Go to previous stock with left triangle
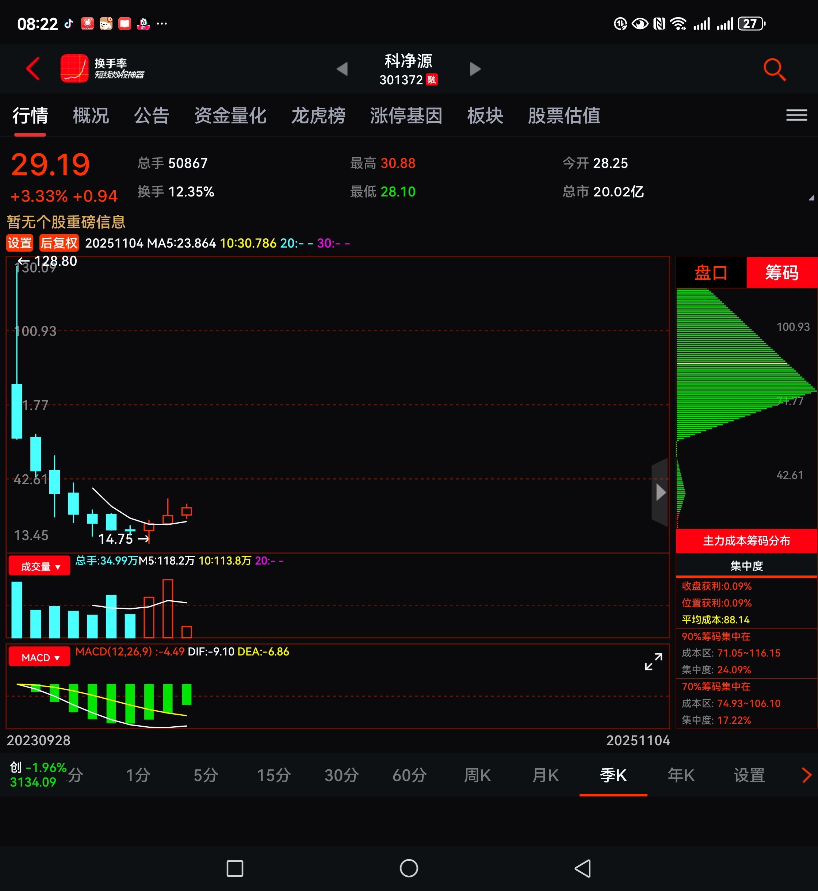Image resolution: width=818 pixels, height=891 pixels. pyautogui.click(x=342, y=69)
